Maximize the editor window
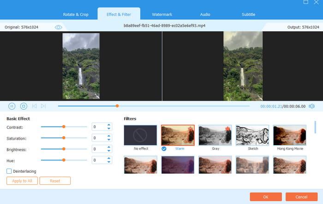323x204 pixels. coord(306,2)
